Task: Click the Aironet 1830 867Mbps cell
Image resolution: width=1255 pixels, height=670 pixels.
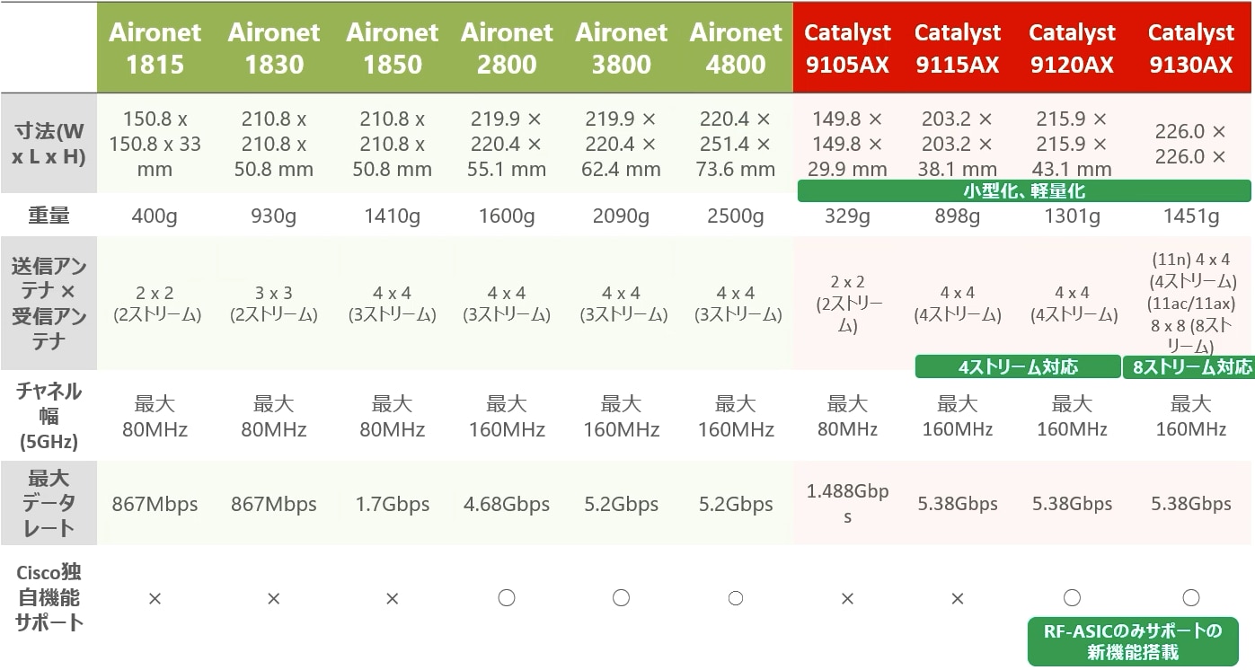Action: coord(274,504)
